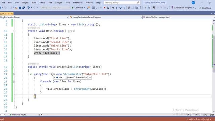Click the screenshot camera toolbar icon
The width and height of the screenshot is (215, 121).
click(93, 8)
